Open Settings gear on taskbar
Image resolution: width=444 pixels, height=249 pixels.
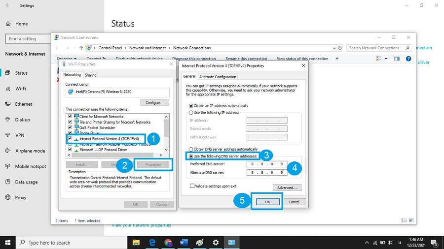pos(216,243)
